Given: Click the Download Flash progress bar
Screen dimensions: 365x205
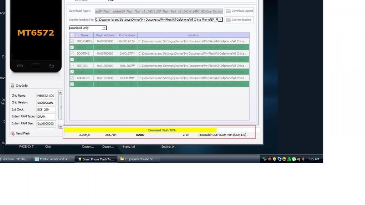Looking at the screenshot, I should (161, 130).
